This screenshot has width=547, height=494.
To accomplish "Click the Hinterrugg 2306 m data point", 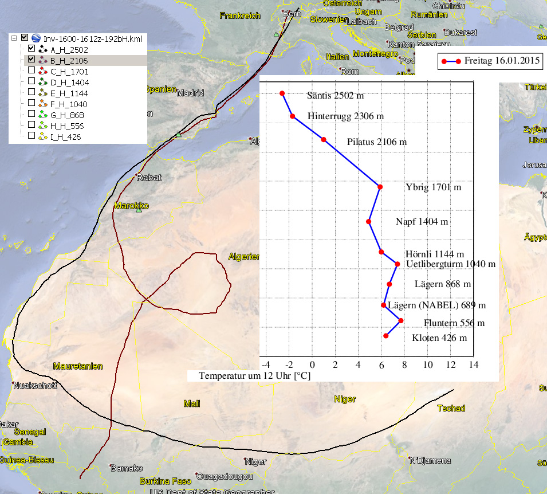I will tap(292, 116).
